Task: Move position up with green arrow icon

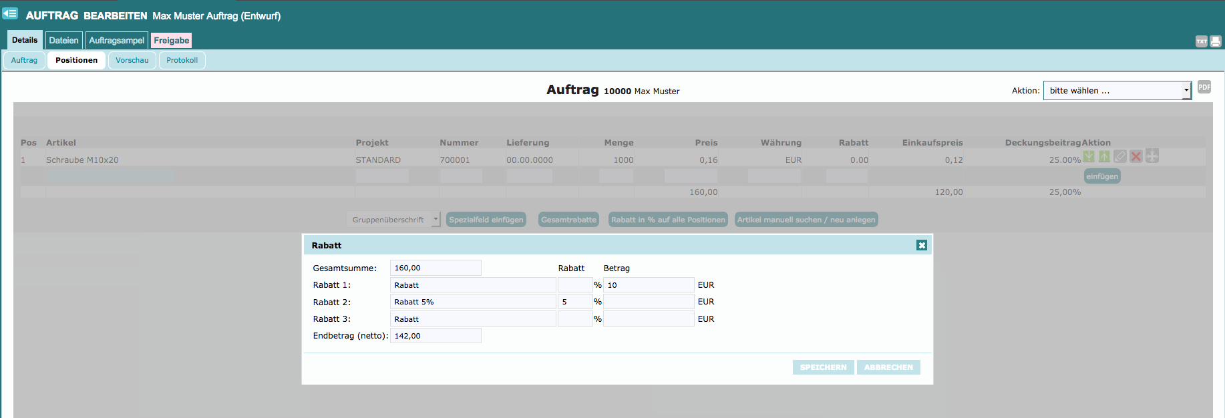Action: click(1104, 156)
